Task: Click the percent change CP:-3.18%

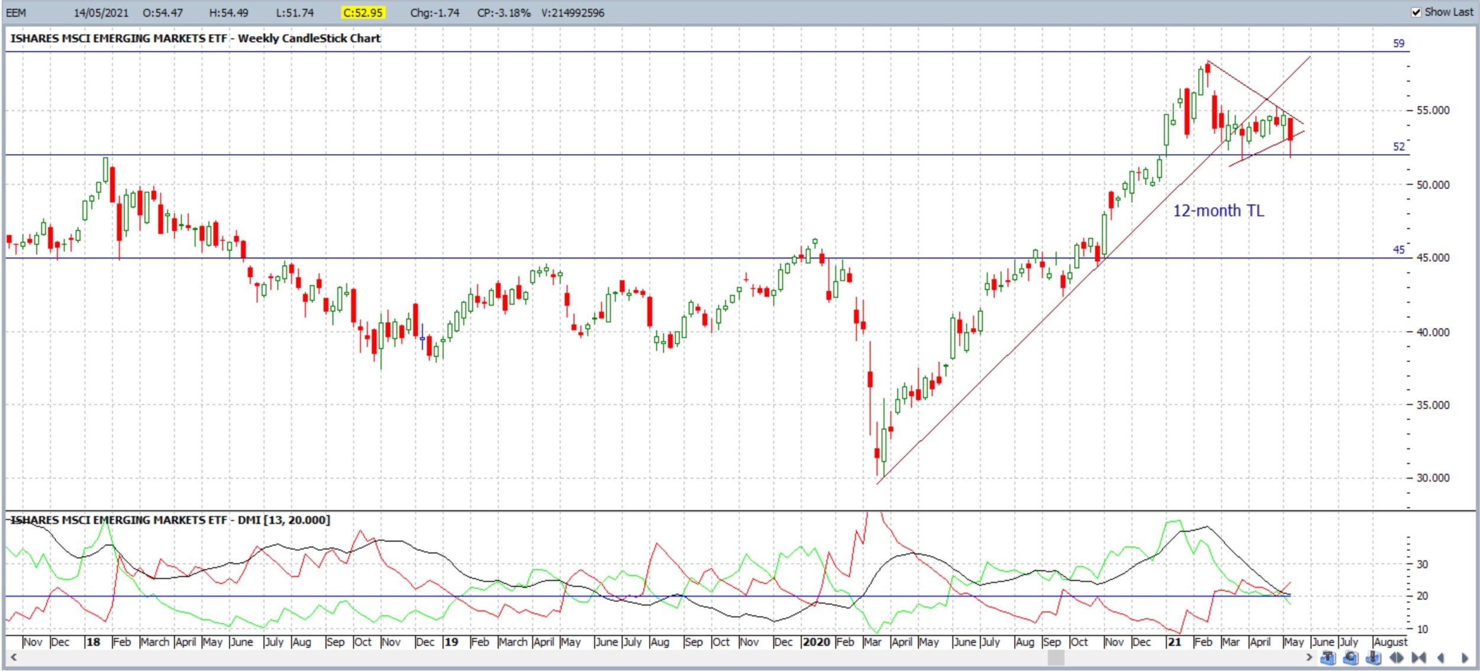Action: coord(504,12)
